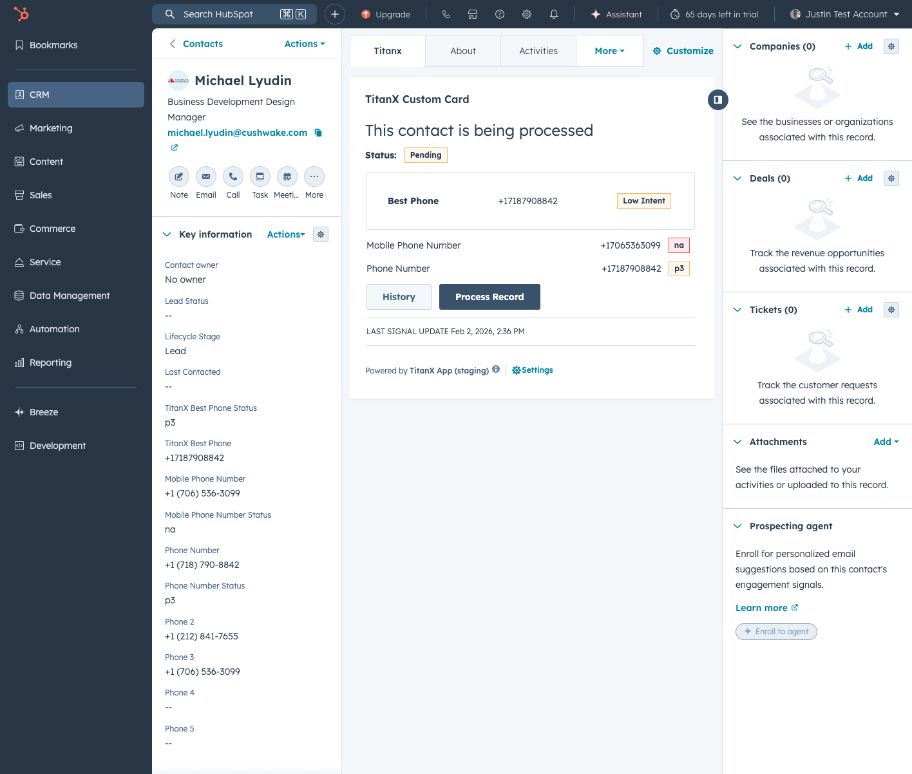Viewport: 912px width, 774px height.
Task: Click the Process Record button
Action: (489, 297)
